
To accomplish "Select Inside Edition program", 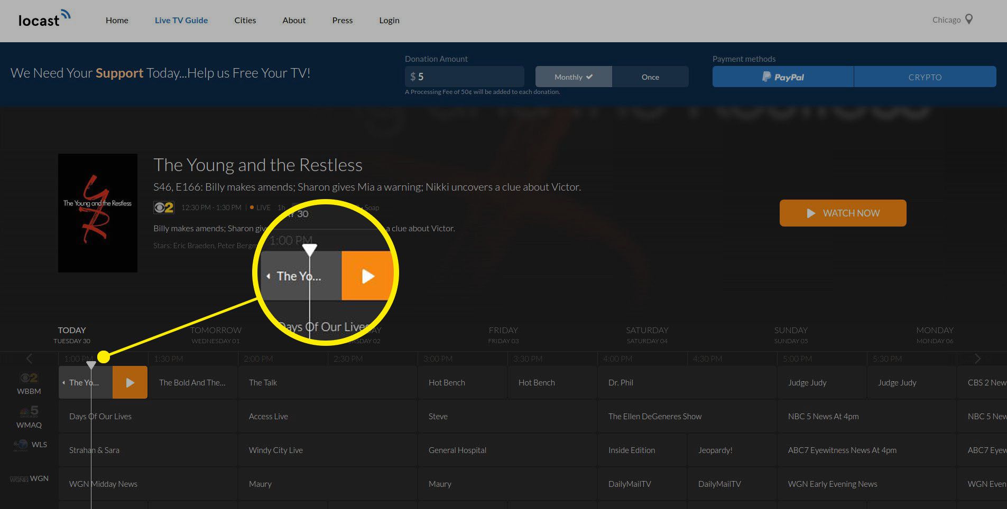I will 642,450.
